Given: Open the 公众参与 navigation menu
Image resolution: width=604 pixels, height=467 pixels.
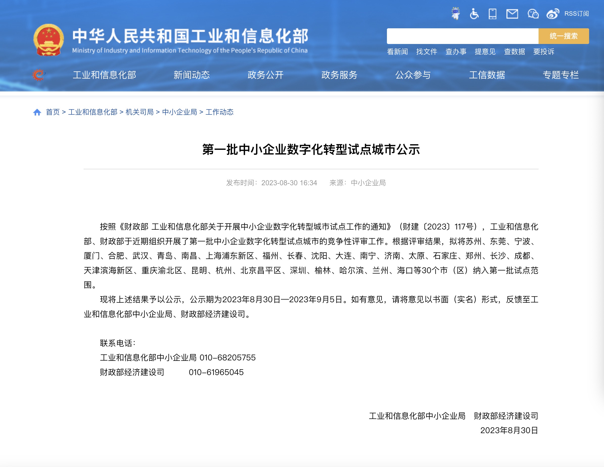Looking at the screenshot, I should [x=413, y=75].
